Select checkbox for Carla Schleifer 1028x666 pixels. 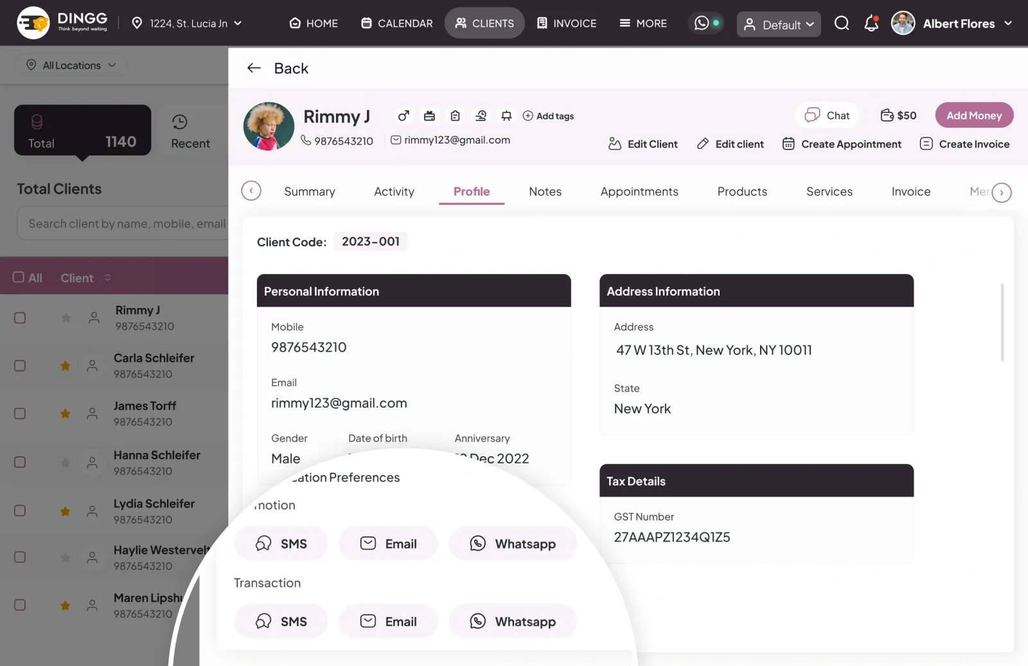click(x=20, y=366)
